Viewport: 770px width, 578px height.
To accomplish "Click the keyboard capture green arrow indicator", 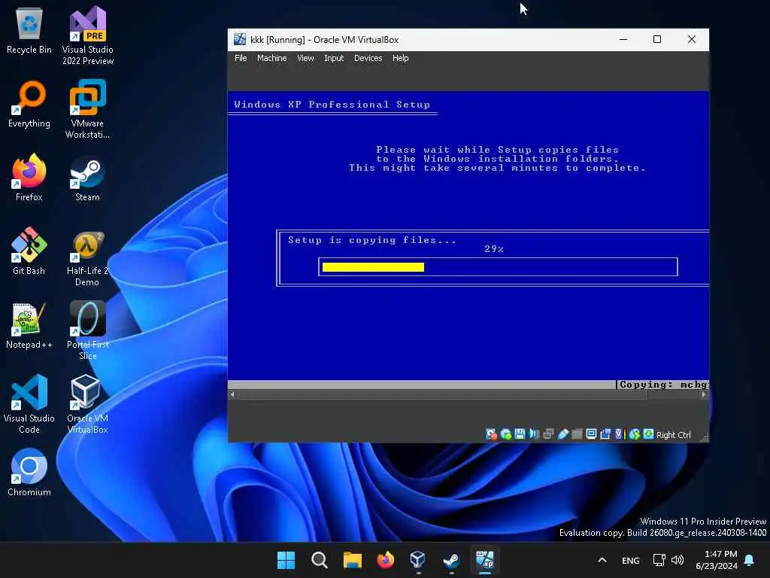I will (649, 434).
